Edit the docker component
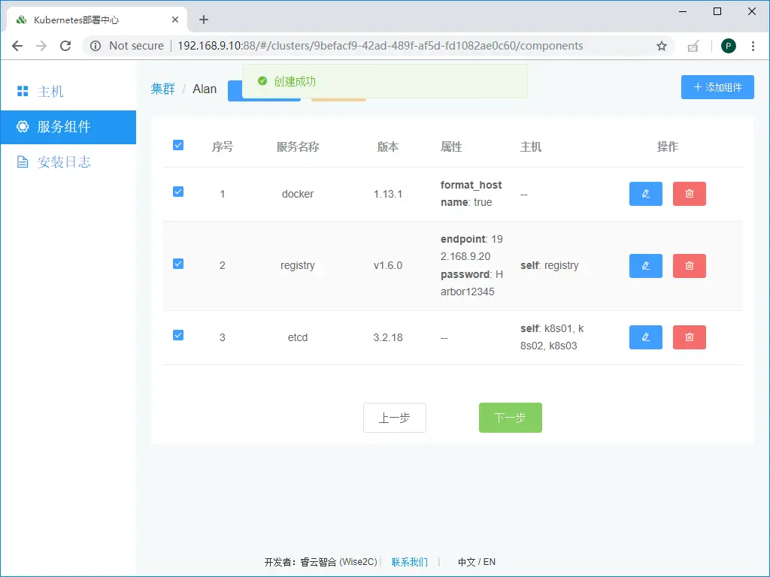The height and width of the screenshot is (577, 770). (x=646, y=194)
